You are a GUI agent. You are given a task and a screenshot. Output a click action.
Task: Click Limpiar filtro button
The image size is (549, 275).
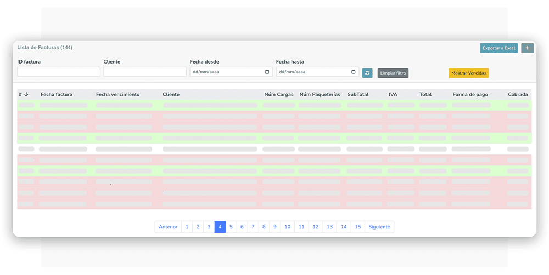point(393,73)
